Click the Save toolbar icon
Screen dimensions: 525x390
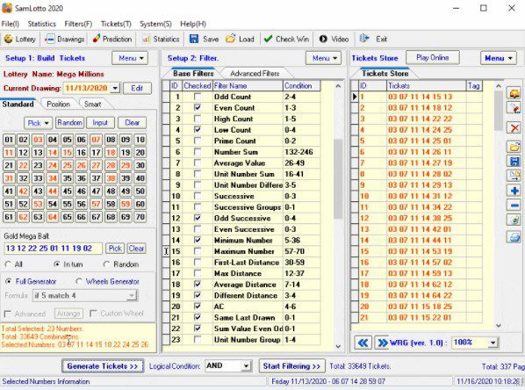[194, 39]
